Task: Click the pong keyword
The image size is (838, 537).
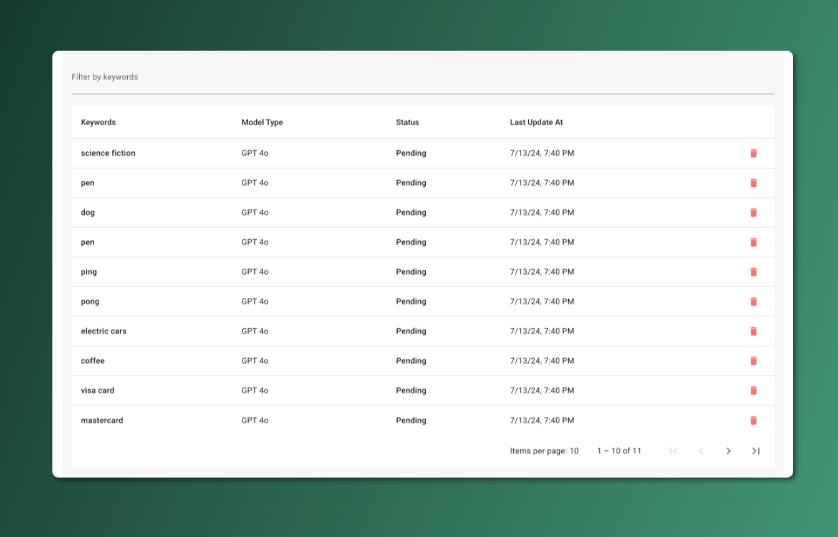Action: tap(90, 302)
